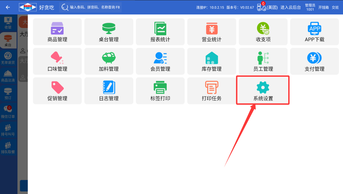
Task: Open 报表统计 report statistics tile
Action: click(160, 32)
